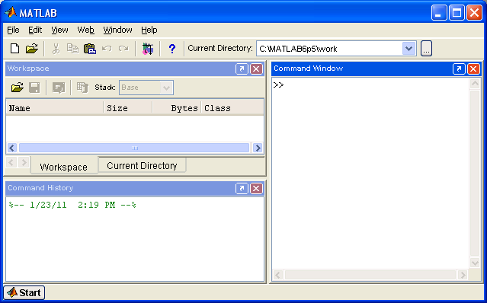Click tab scroll left arrow
This screenshot has height=303, width=487.
[x=11, y=162]
